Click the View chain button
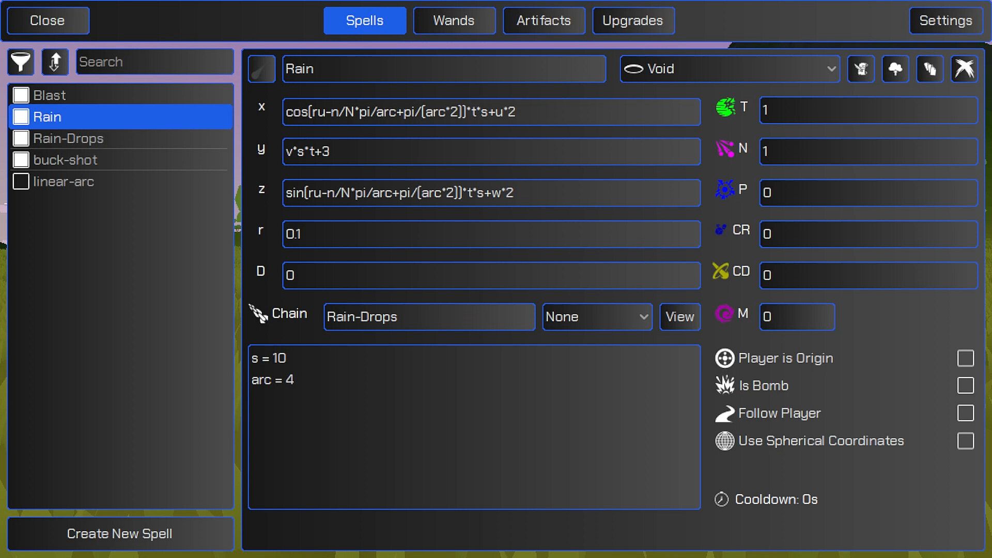The width and height of the screenshot is (992, 558). point(679,317)
